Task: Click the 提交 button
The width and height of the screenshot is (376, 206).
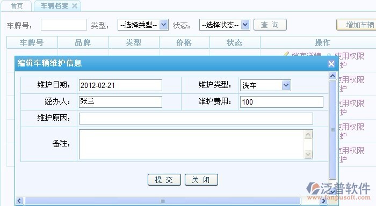Action: tap(164, 180)
